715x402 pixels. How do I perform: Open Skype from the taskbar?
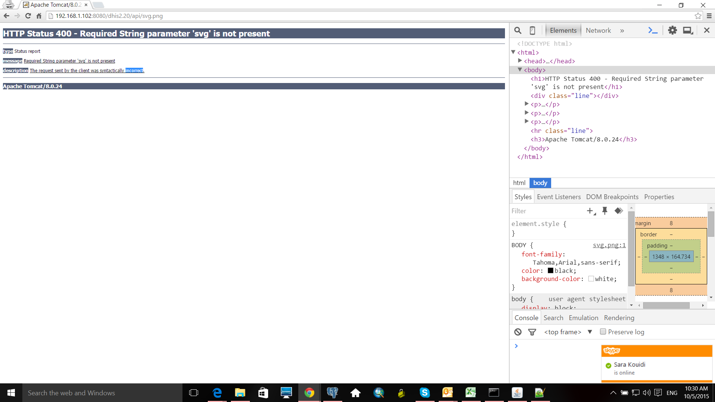tap(425, 393)
